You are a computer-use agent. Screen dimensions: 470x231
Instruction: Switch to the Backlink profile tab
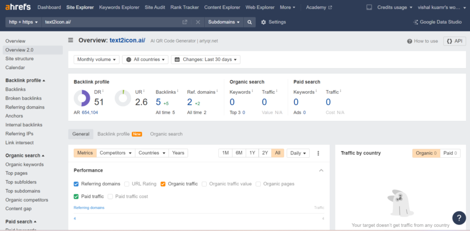120,134
